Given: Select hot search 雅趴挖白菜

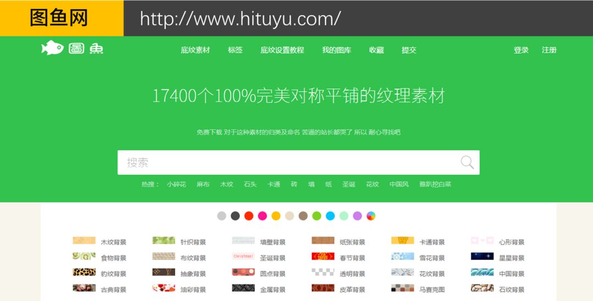Looking at the screenshot, I should coord(435,185).
